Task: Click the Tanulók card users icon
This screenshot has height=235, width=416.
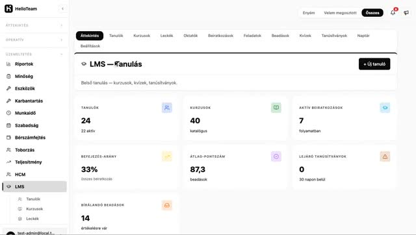Action: coord(167,108)
